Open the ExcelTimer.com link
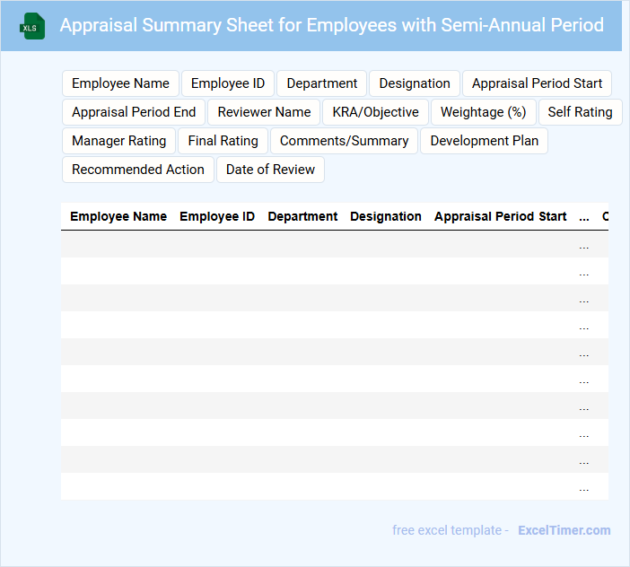 click(564, 530)
